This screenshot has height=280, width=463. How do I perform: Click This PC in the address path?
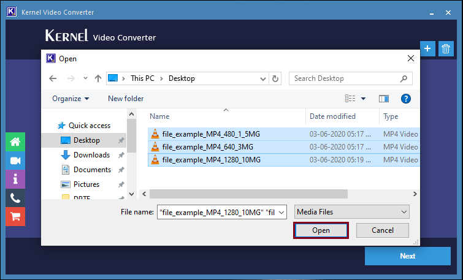pyautogui.click(x=142, y=78)
